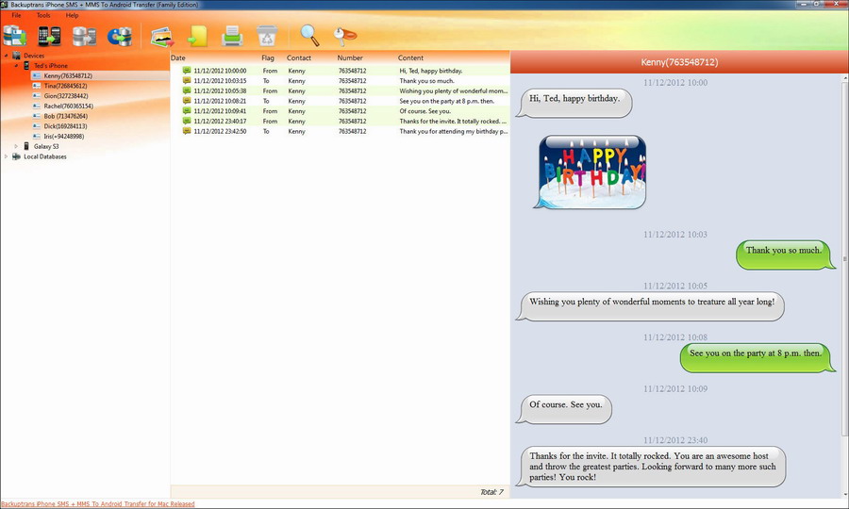The width and height of the screenshot is (849, 509).
Task: Select Tina(726845612) contact in tree
Action: (x=65, y=86)
